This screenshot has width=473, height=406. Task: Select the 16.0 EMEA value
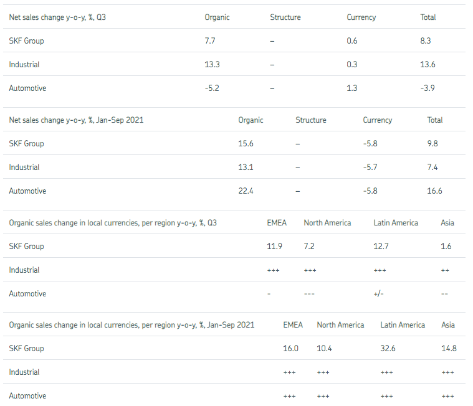[x=291, y=349]
